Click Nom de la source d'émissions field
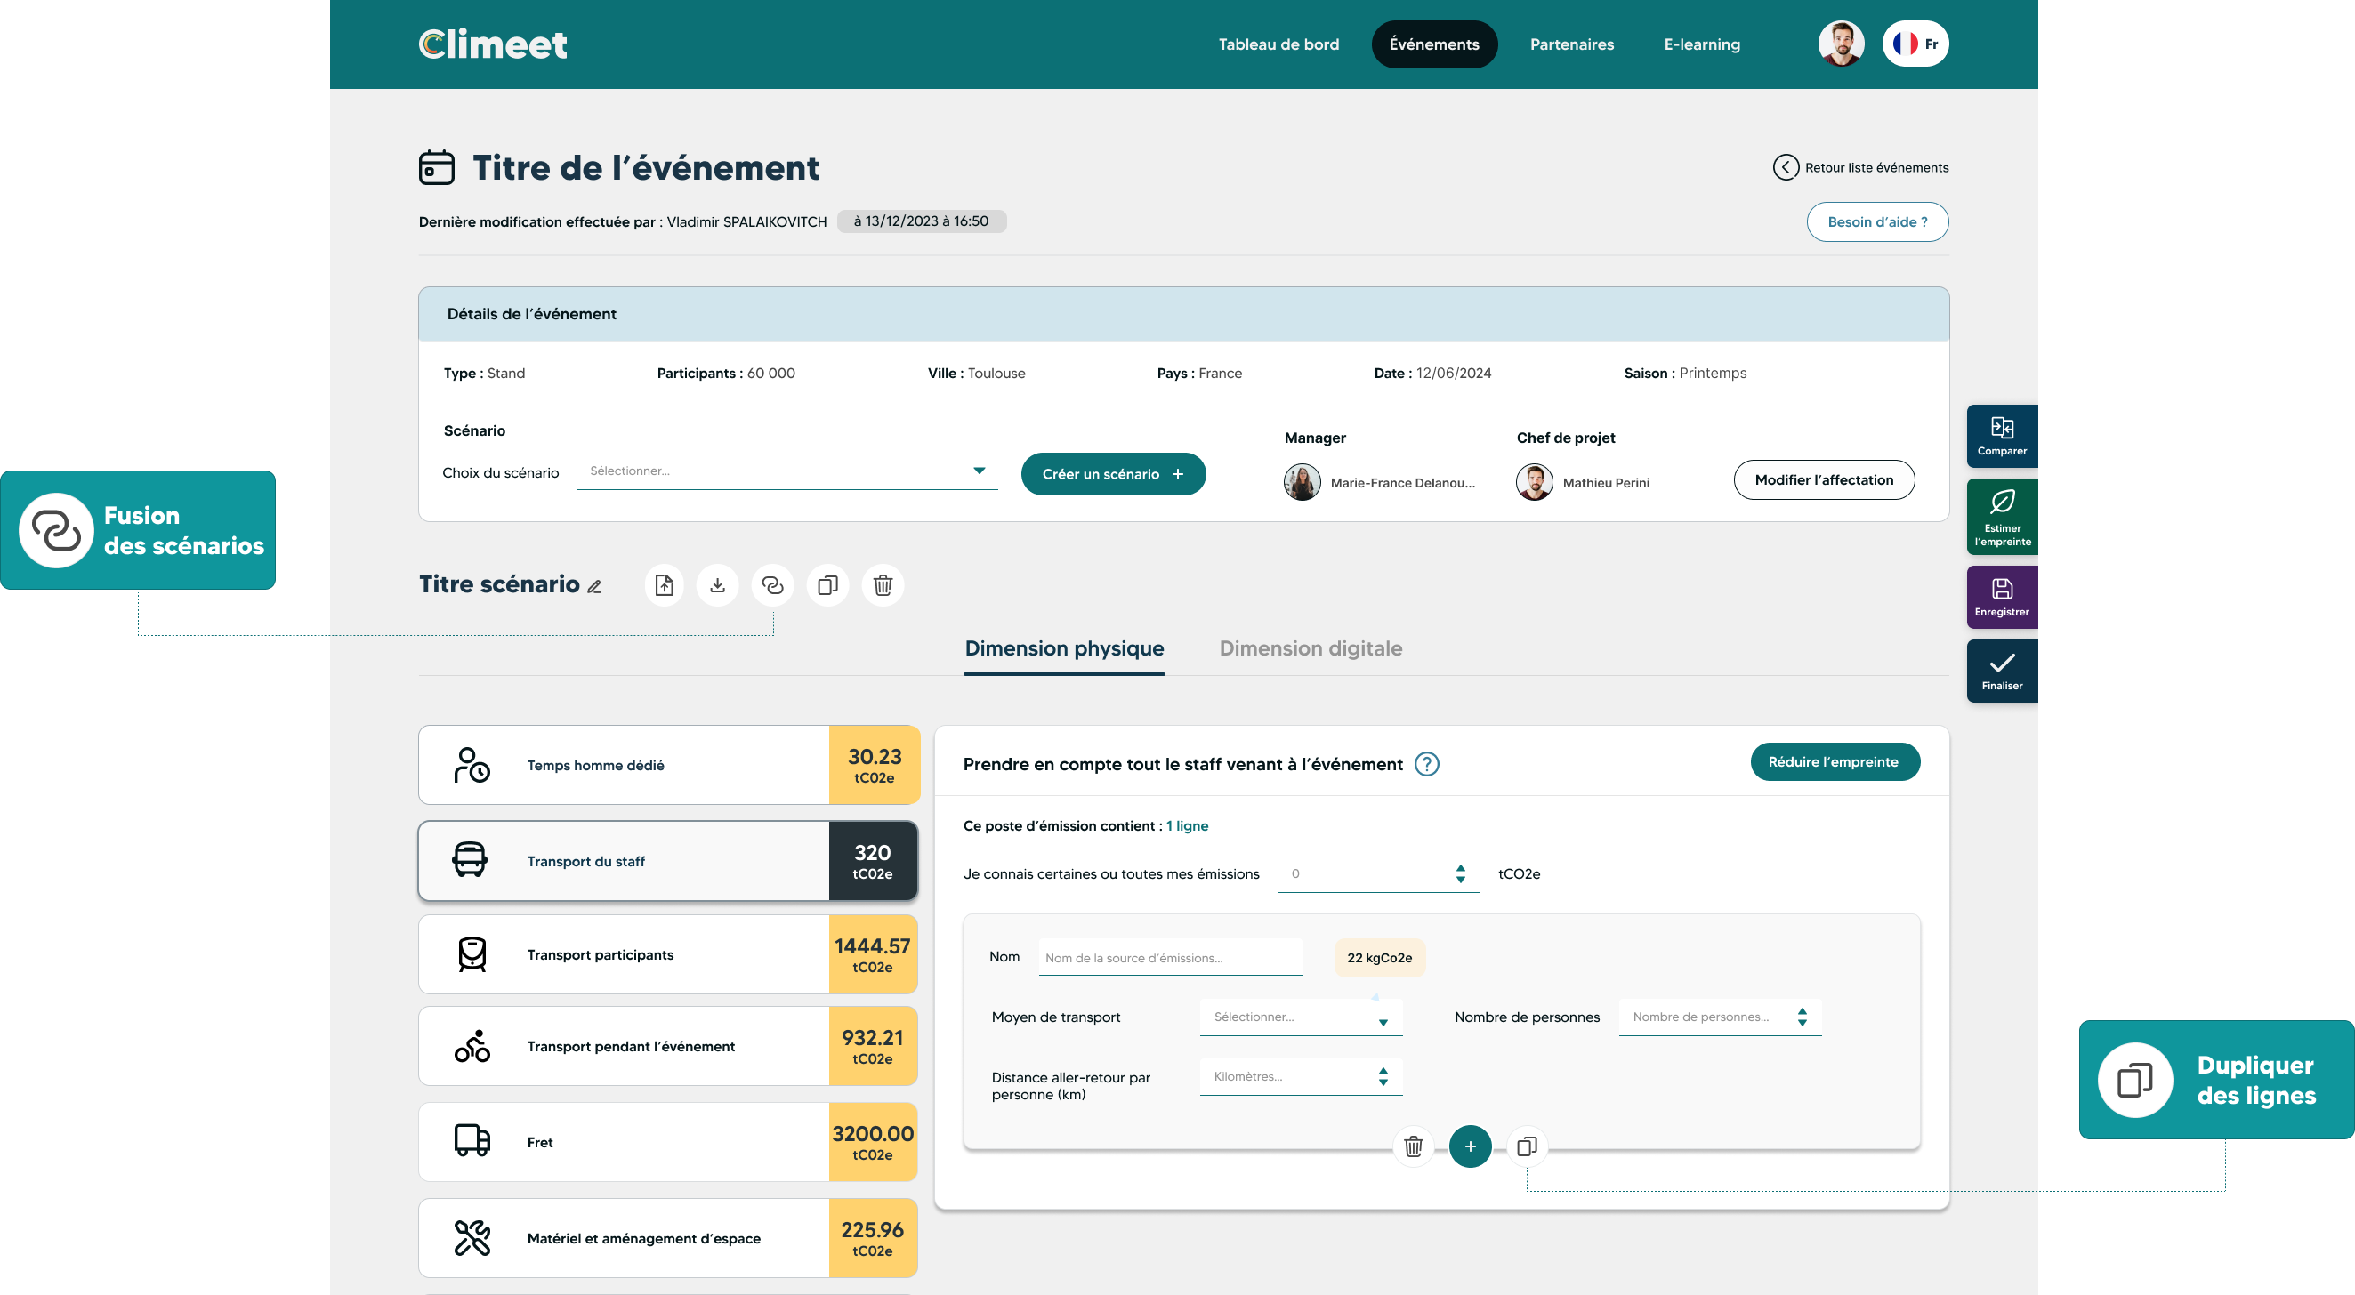Screen dimensions: 2355x1295 1170,958
